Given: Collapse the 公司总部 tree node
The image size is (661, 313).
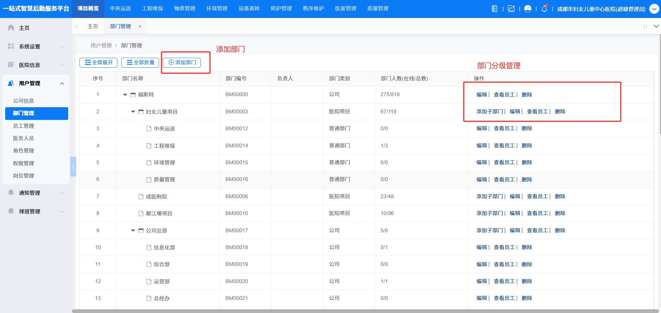Looking at the screenshot, I should [133, 231].
